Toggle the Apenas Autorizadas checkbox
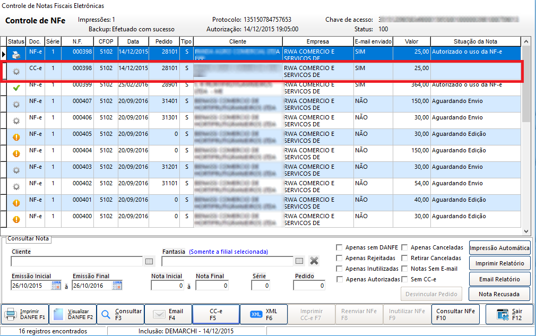This screenshot has height=336, width=536. click(x=340, y=279)
